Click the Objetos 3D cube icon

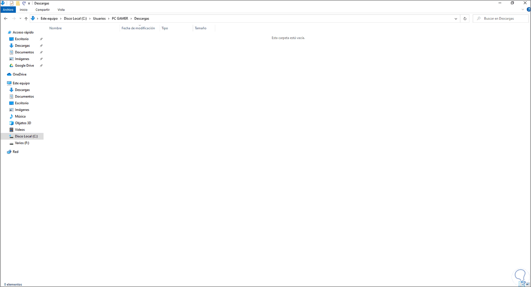click(x=11, y=123)
